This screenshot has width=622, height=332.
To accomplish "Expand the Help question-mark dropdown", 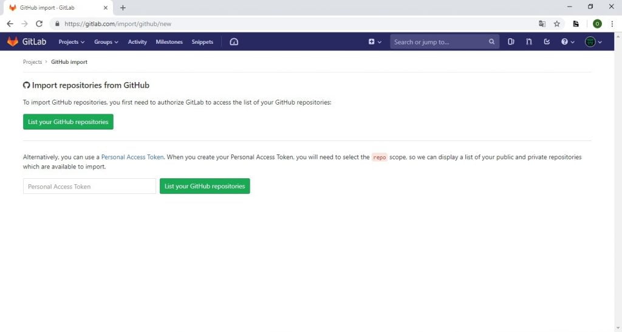I will point(568,42).
